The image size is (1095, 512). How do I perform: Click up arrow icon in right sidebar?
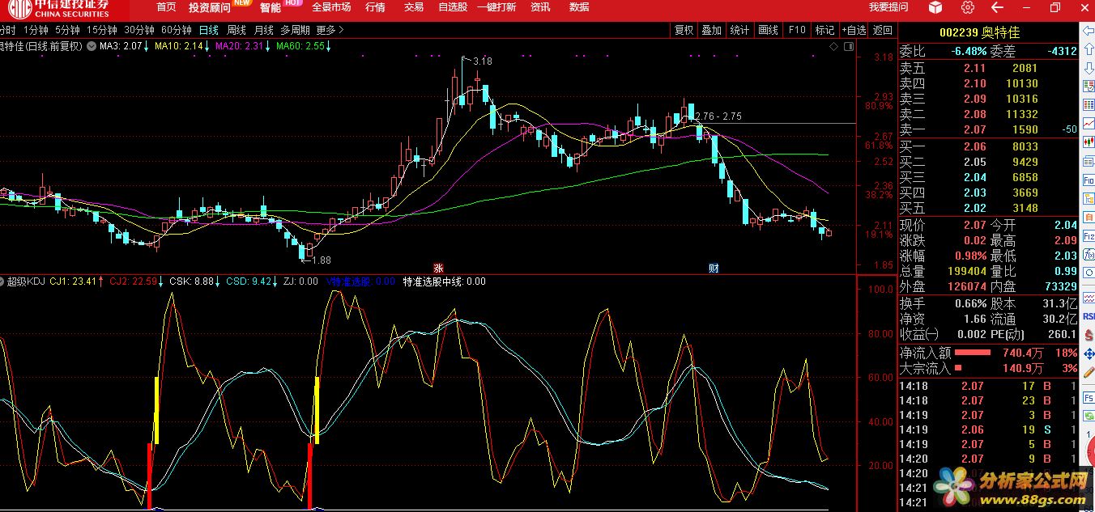point(1089,50)
